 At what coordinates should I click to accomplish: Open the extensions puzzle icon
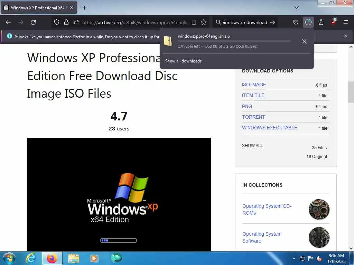[321, 22]
